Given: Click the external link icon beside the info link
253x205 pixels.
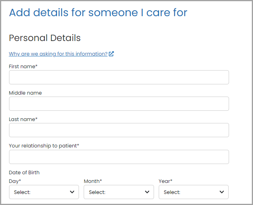Looking at the screenshot, I should tap(112, 54).
